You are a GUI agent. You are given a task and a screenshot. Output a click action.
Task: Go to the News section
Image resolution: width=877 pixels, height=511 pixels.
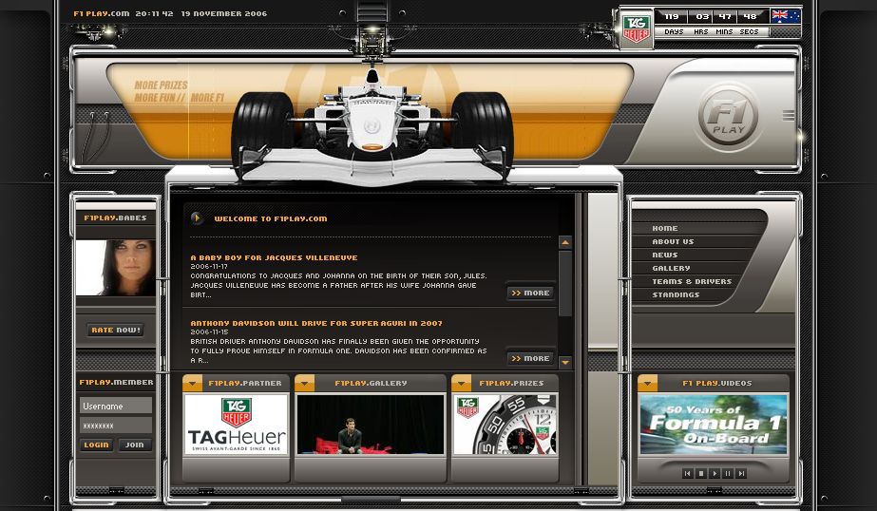tap(665, 255)
